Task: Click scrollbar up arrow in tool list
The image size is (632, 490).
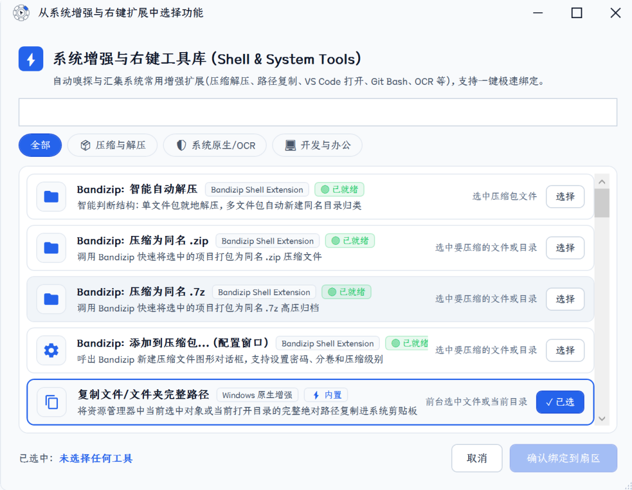Action: 602,181
